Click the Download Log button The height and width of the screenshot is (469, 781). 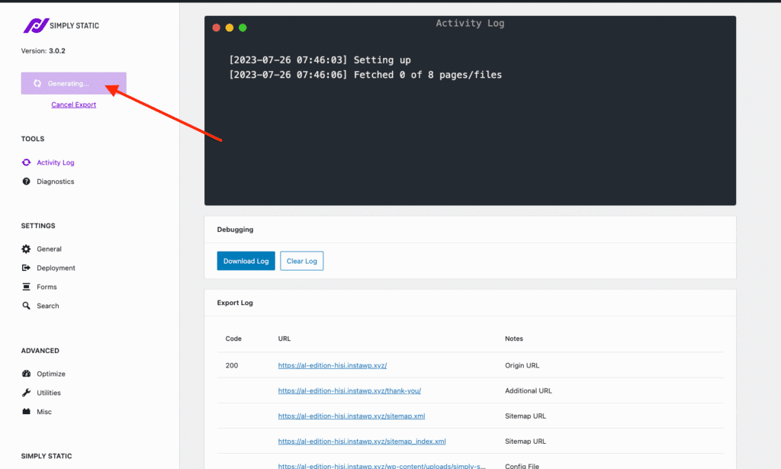coord(246,260)
